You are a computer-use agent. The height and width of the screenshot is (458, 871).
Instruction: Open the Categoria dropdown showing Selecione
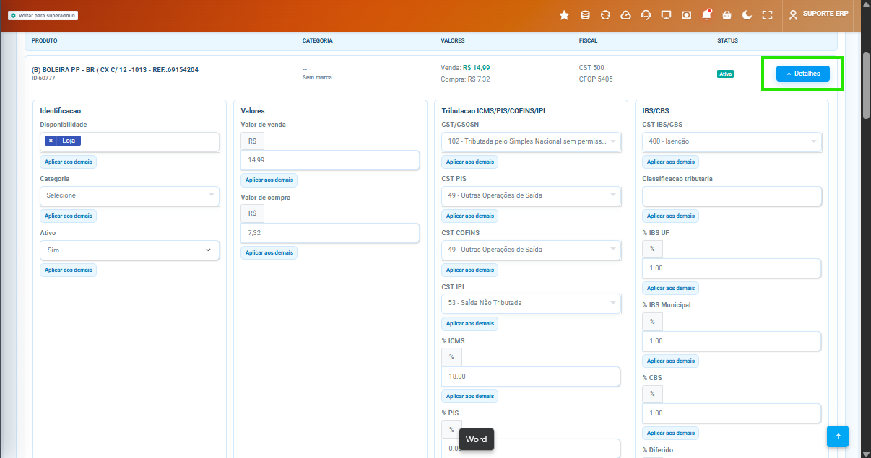(x=130, y=195)
